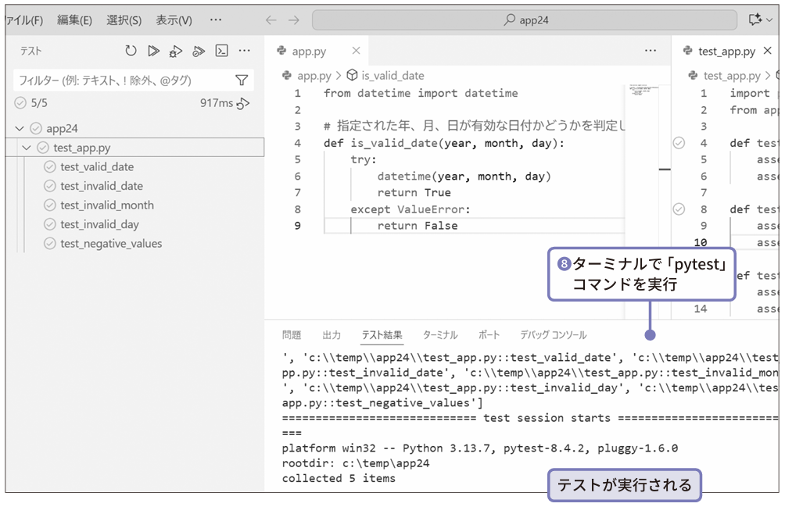This screenshot has height=507, width=785.
Task: Select the app24 root test item
Action: (x=62, y=128)
